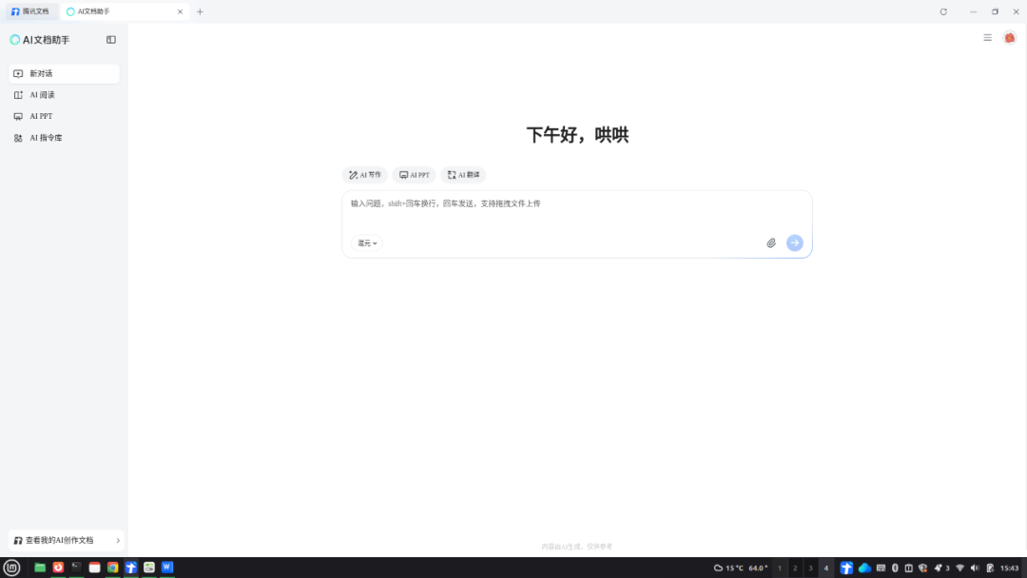Open AI PPT in the sidebar
The height and width of the screenshot is (578, 1027).
[x=65, y=117]
